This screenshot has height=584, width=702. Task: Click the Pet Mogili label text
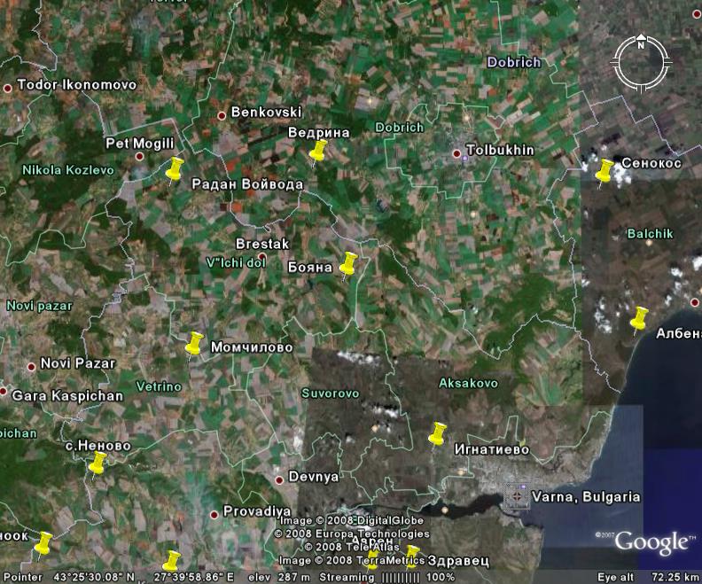140,144
